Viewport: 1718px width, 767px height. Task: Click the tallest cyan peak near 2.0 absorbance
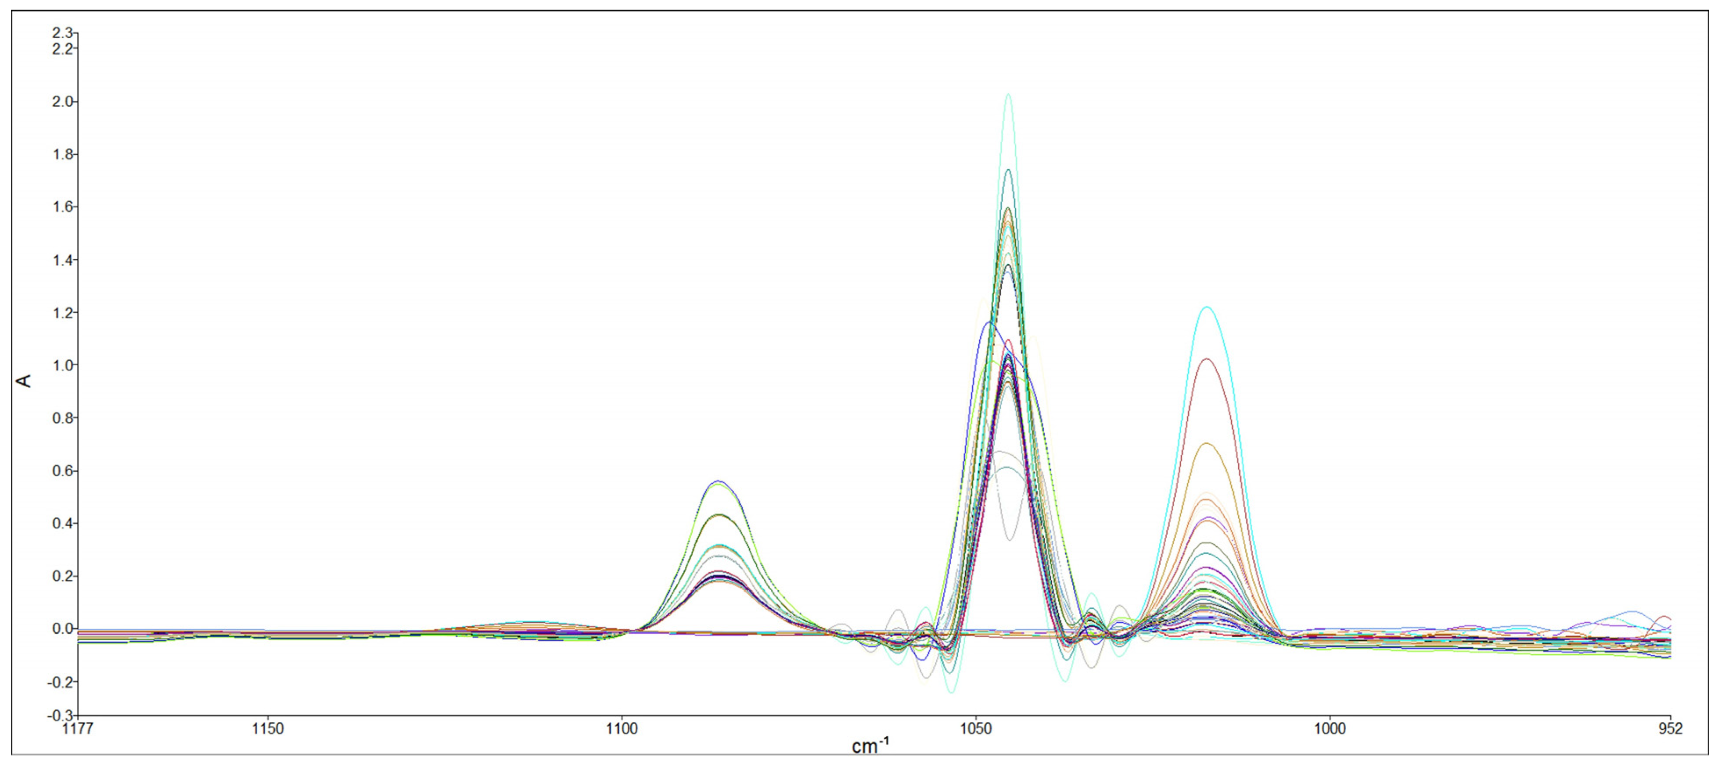tap(1008, 95)
